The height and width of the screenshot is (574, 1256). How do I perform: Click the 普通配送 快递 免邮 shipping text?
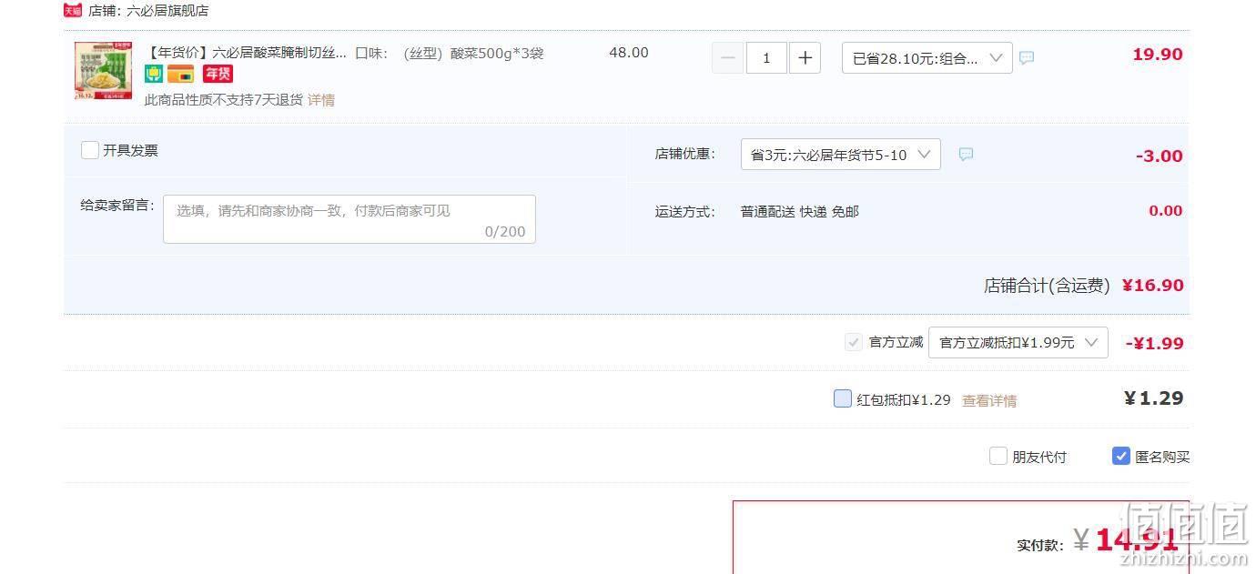pyautogui.click(x=800, y=212)
